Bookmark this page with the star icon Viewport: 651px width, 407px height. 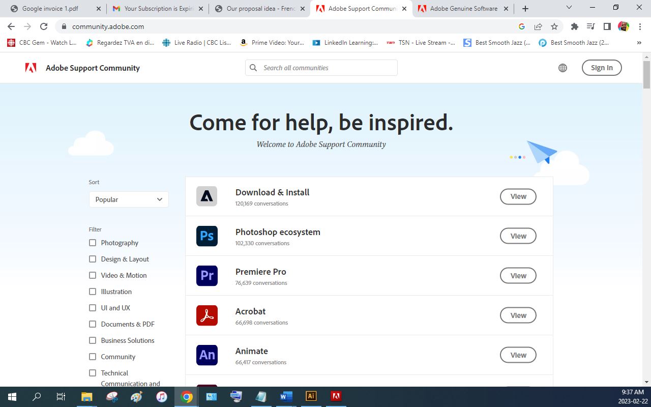click(554, 26)
